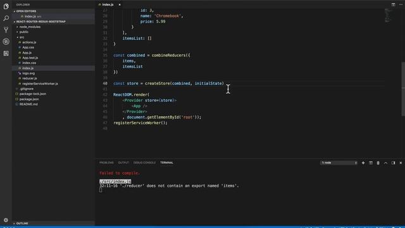The width and height of the screenshot is (405, 228).
Task: Open the editor More Actions menu
Action: [x=401, y=4]
